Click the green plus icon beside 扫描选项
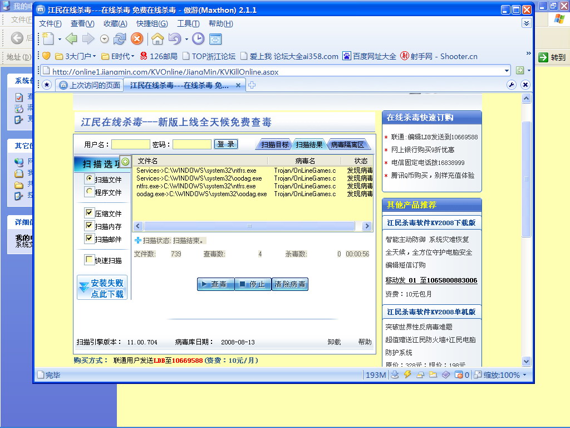Image resolution: width=570 pixels, height=428 pixels. (125, 162)
